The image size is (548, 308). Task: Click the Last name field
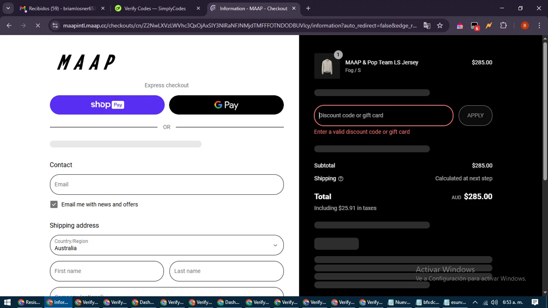(x=227, y=271)
